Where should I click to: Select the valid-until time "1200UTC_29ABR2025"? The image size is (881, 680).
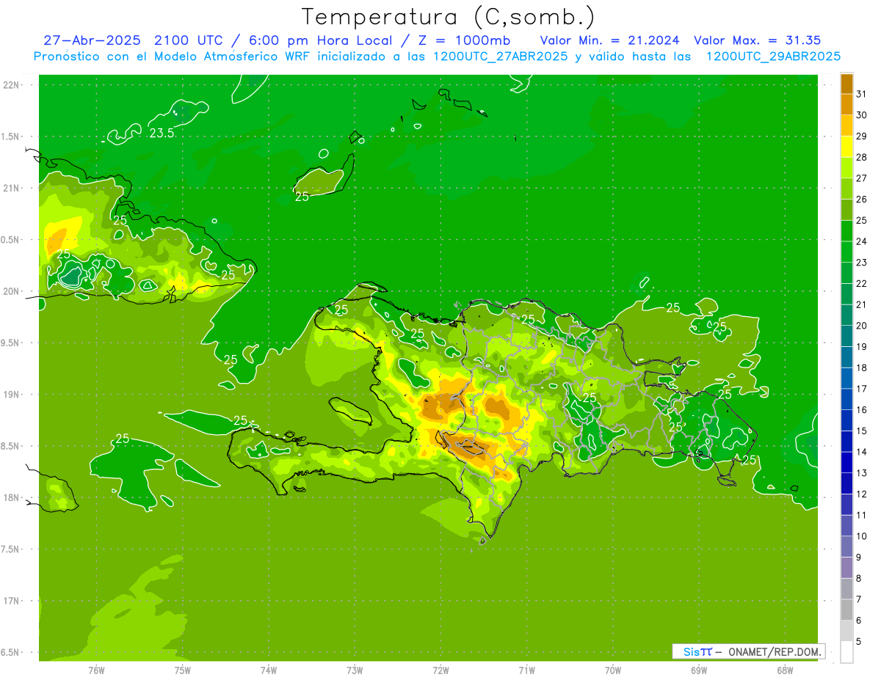(773, 56)
